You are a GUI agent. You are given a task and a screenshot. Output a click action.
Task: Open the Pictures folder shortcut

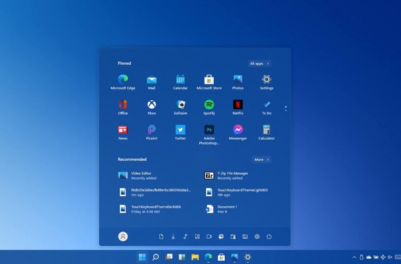(197, 236)
